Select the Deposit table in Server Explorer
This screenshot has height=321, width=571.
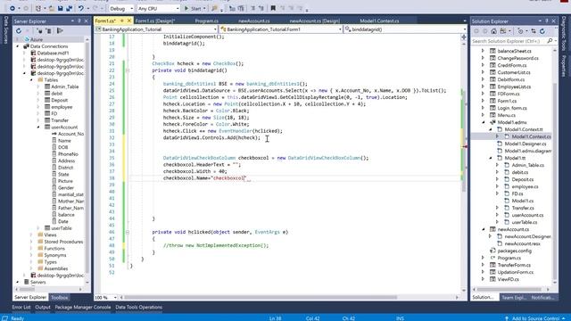60,100
